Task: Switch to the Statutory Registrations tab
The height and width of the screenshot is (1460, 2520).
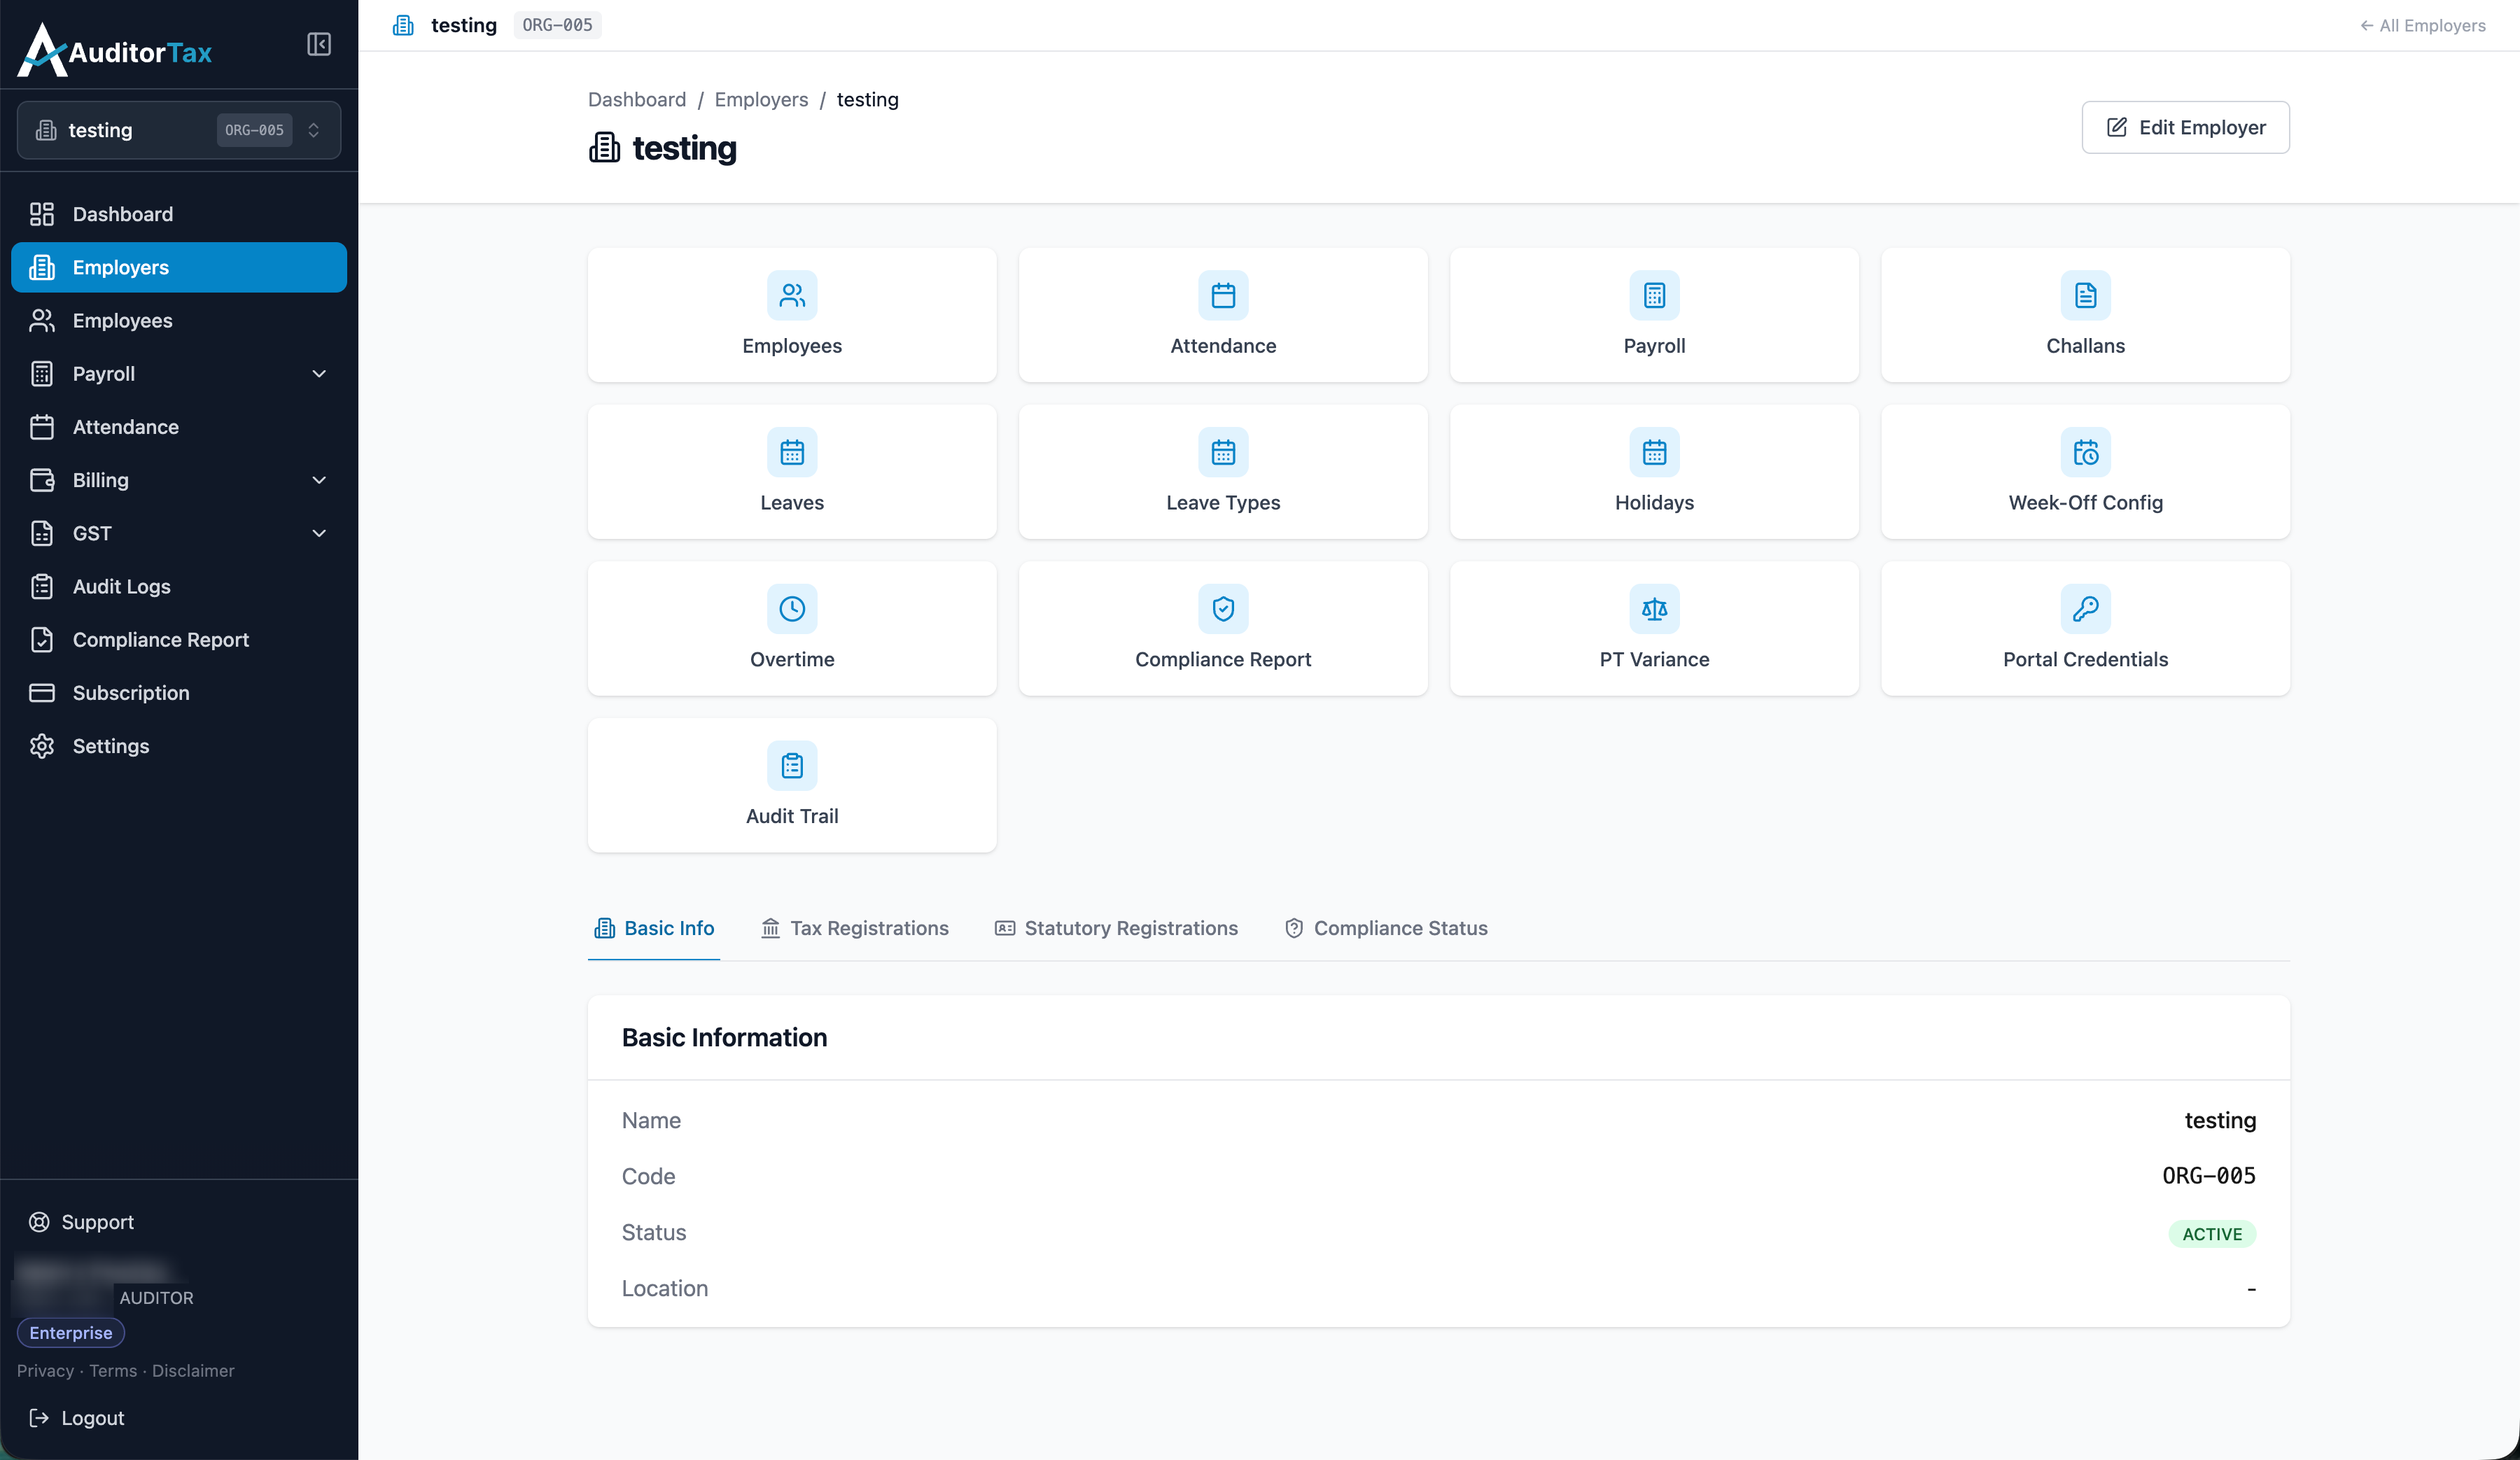Action: (1116, 928)
